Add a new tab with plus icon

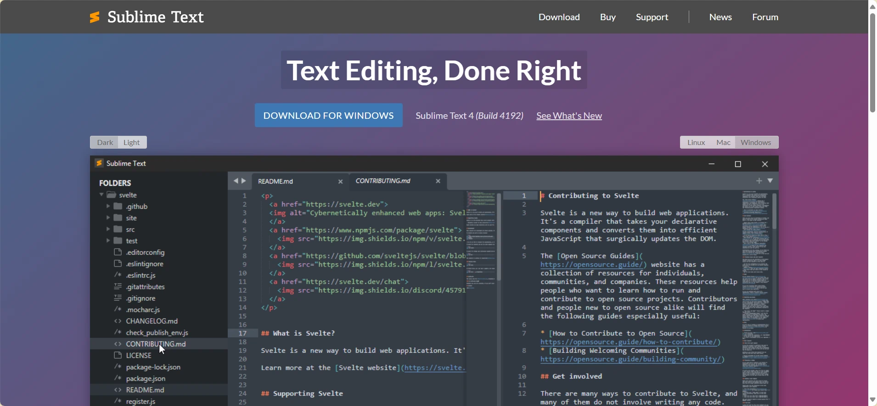click(x=759, y=181)
